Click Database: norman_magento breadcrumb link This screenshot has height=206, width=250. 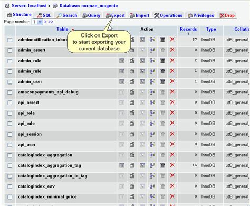[x=89, y=6]
